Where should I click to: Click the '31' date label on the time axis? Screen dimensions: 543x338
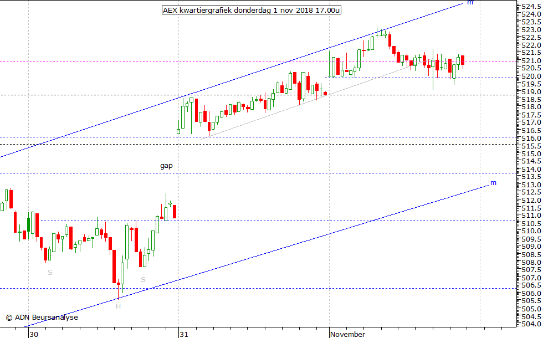(184, 334)
